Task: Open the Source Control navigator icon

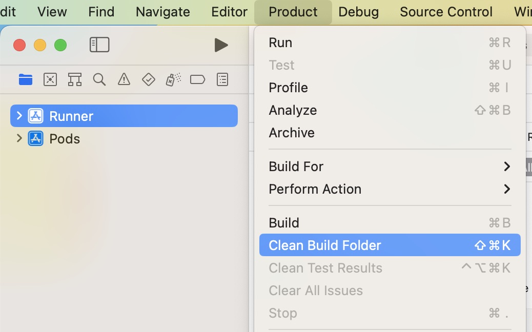Action: click(50, 79)
